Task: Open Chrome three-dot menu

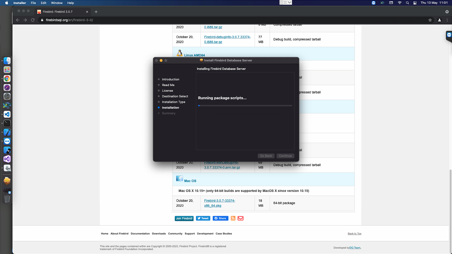Action: 447,20
